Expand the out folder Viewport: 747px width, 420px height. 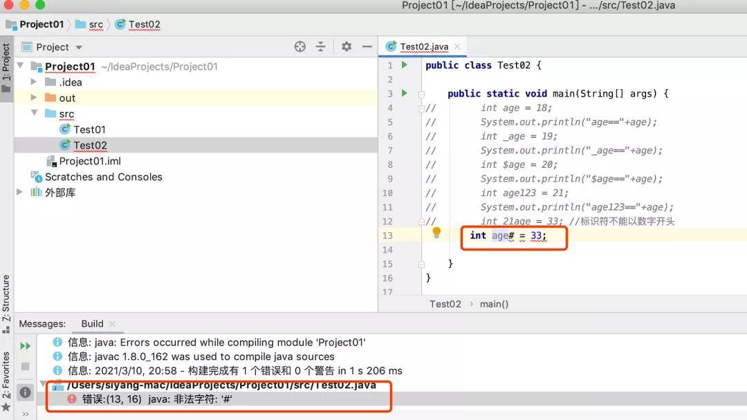[x=34, y=97]
